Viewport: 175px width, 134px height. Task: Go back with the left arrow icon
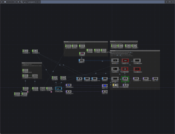[8, 2]
